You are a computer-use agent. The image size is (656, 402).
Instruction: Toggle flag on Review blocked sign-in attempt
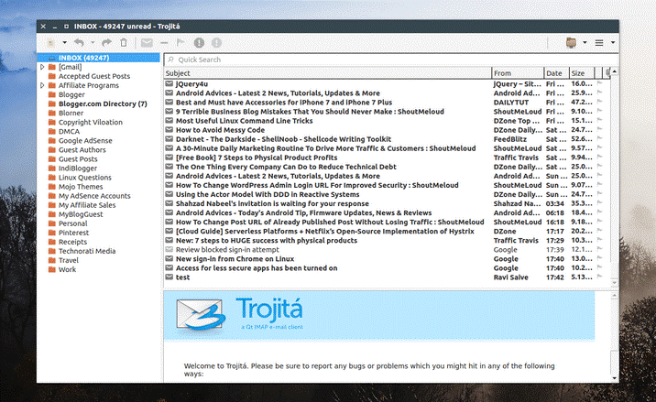[599, 249]
